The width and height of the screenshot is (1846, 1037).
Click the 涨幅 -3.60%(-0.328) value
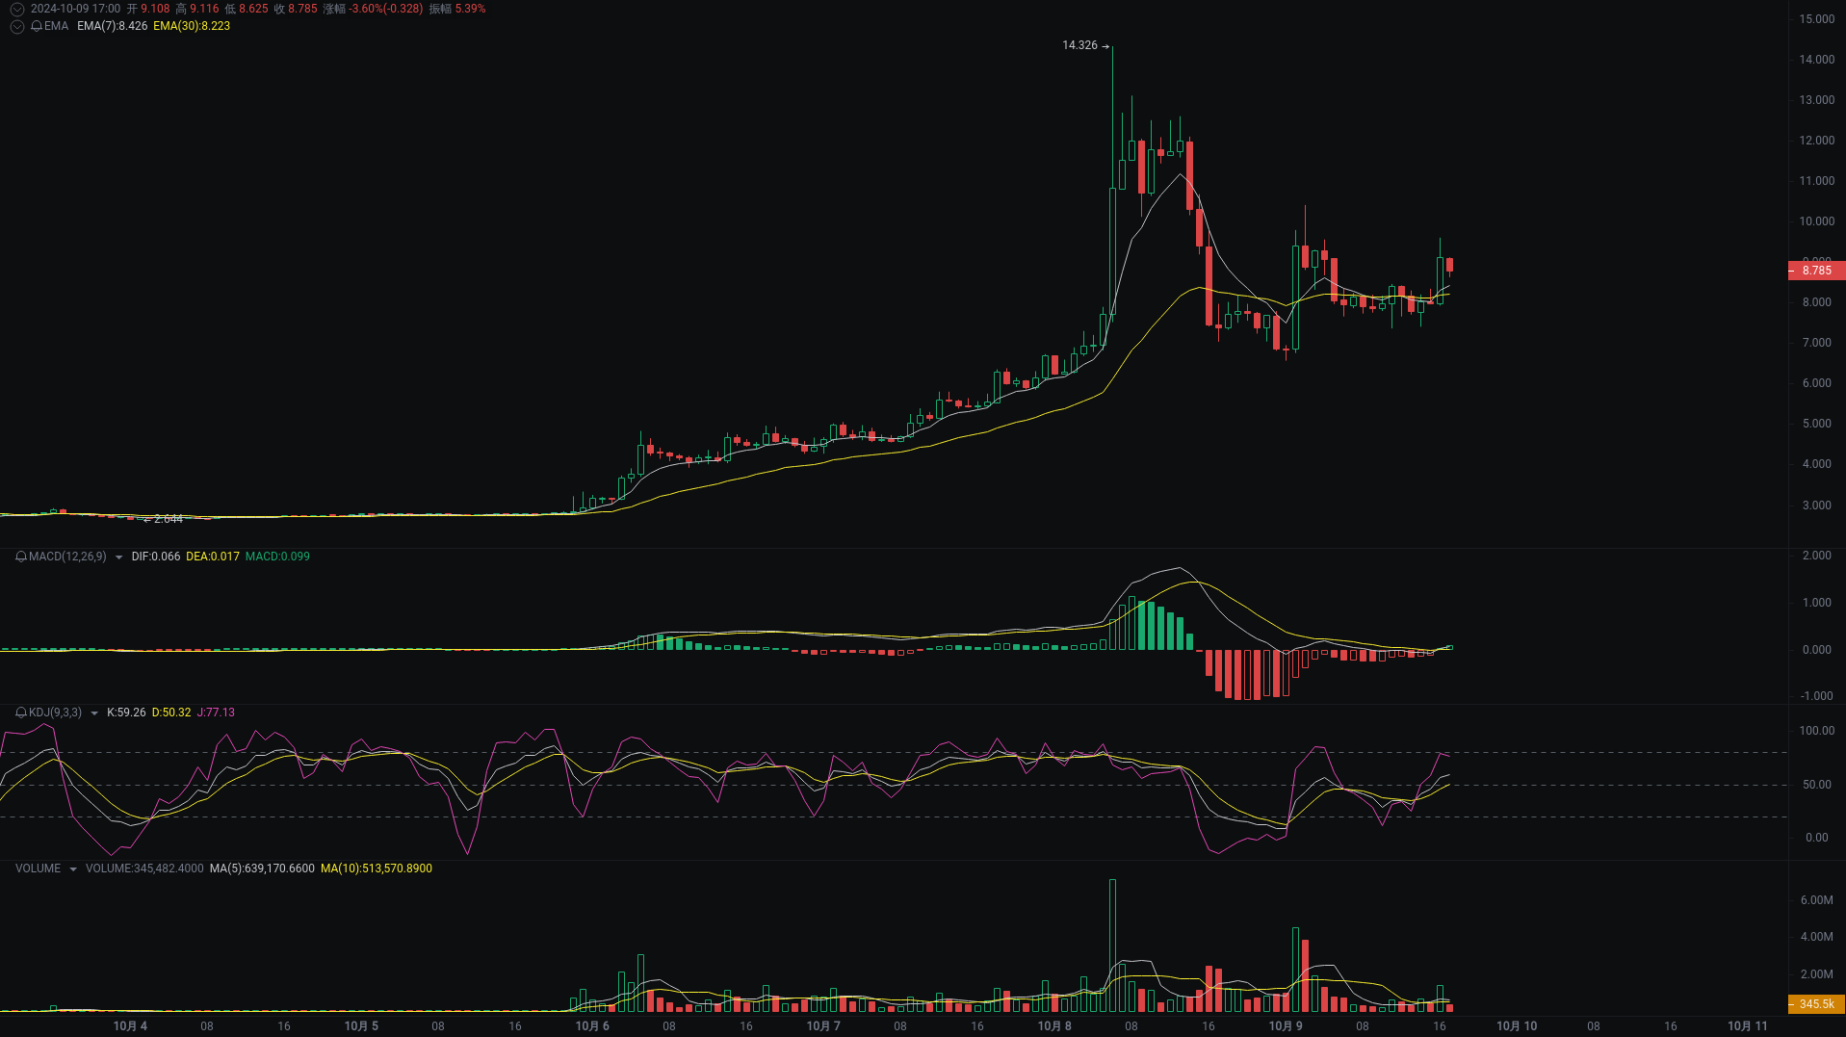click(373, 9)
